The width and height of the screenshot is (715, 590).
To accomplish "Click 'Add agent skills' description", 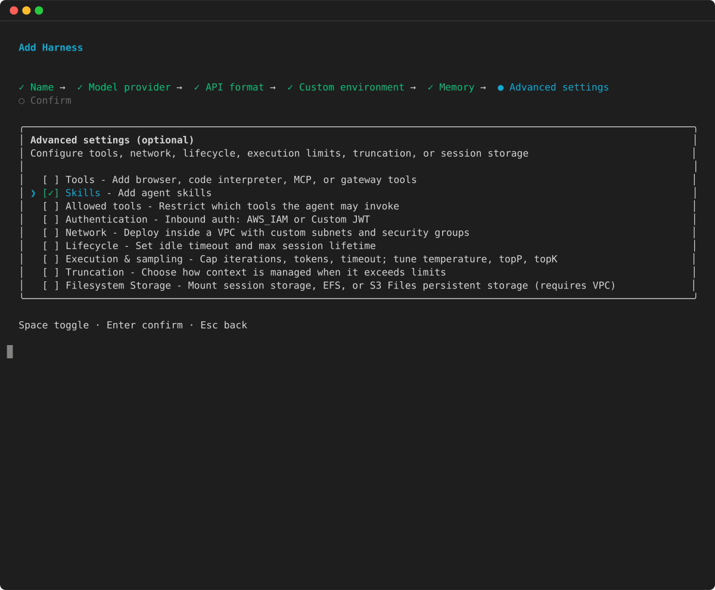I will 165,193.
